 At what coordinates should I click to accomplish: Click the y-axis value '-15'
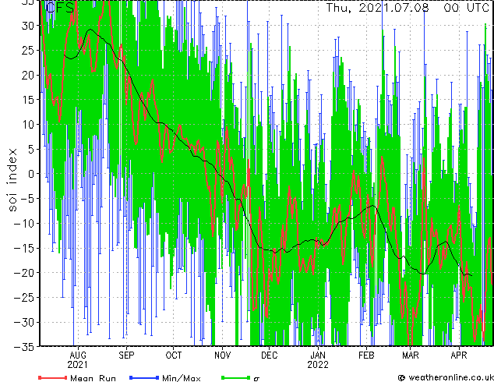[24, 248]
